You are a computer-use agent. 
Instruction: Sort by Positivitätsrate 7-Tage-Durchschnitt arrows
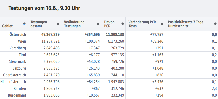(215, 24)
